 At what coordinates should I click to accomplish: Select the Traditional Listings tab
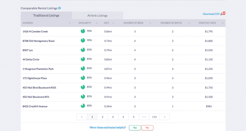point(46,15)
